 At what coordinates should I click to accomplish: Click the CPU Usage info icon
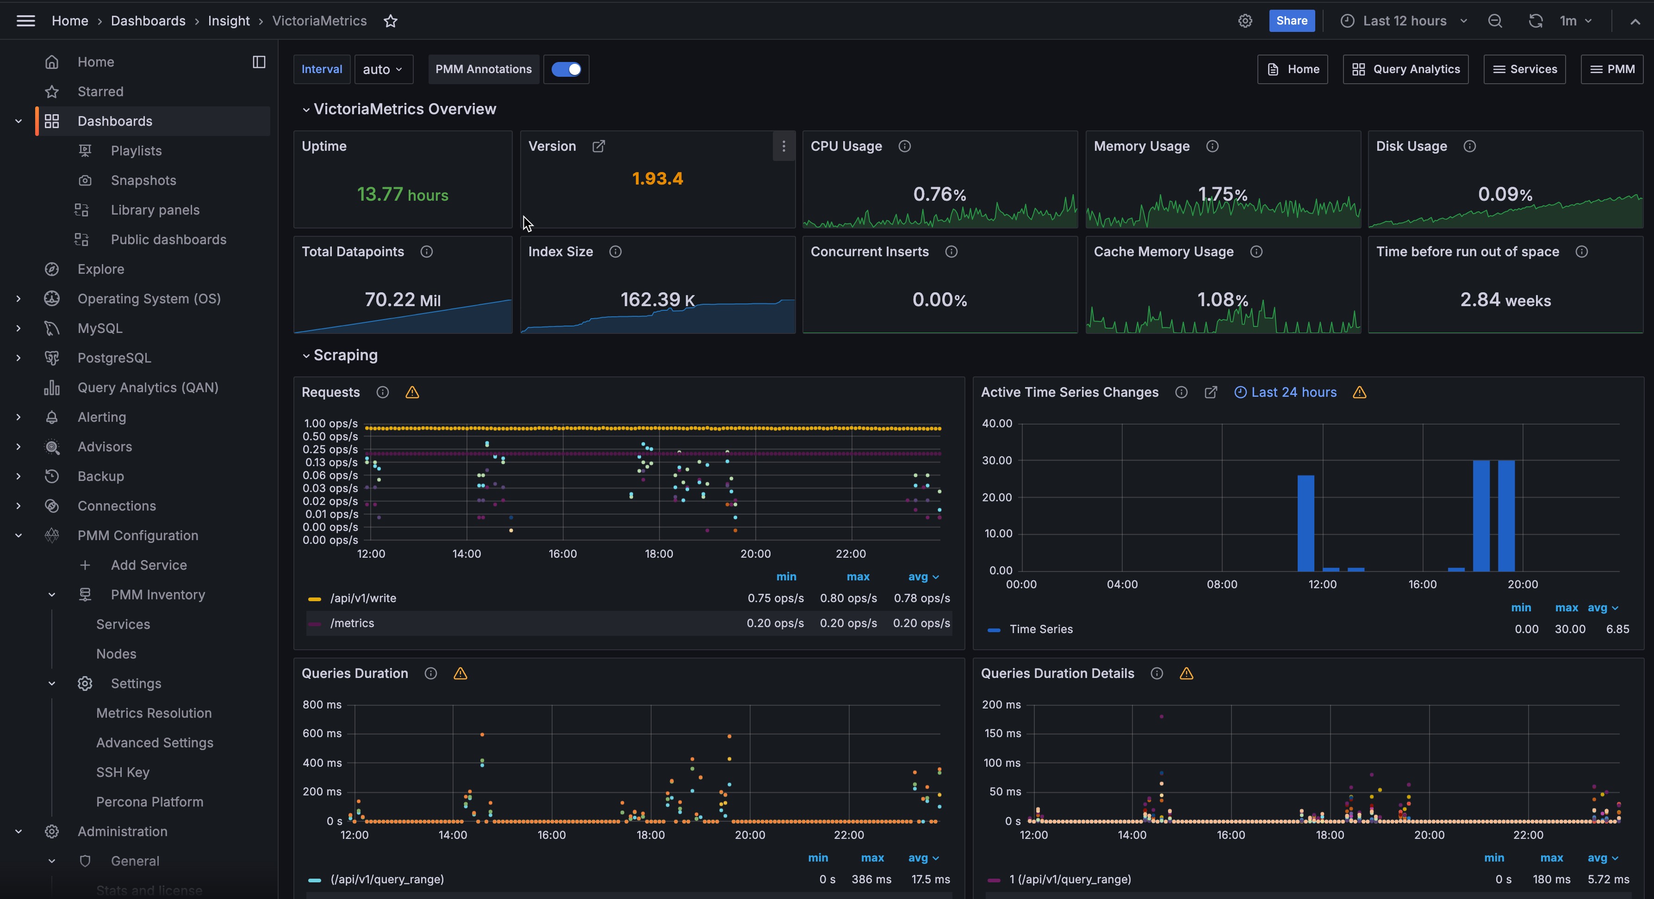(x=904, y=146)
